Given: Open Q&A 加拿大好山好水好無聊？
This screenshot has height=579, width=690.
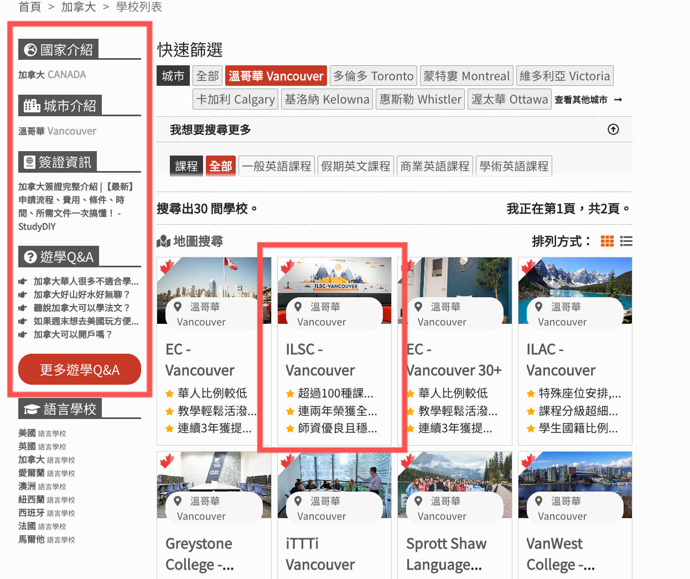Looking at the screenshot, I should [x=82, y=294].
